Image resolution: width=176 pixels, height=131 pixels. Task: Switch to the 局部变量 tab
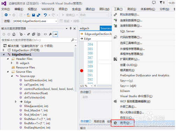[99, 122]
